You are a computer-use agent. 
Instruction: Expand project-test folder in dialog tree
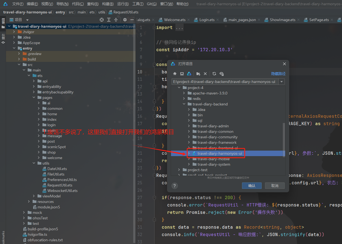179,170
